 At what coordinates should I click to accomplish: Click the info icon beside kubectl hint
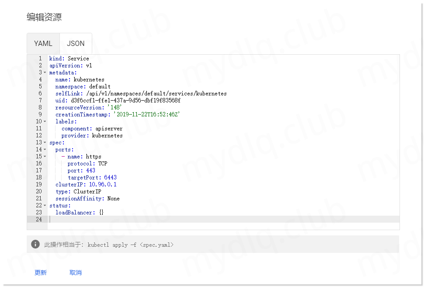click(35, 244)
